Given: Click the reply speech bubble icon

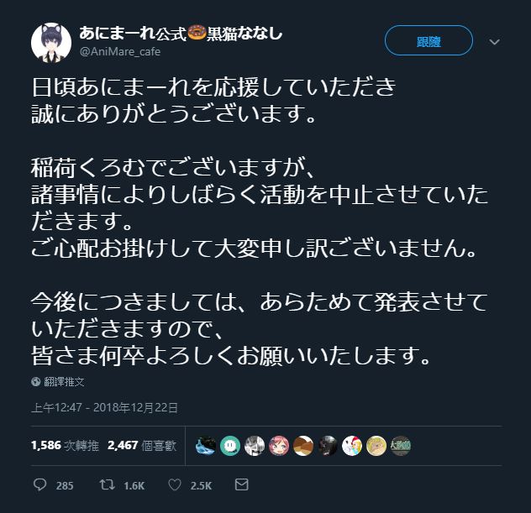Looking at the screenshot, I should click(x=39, y=484).
